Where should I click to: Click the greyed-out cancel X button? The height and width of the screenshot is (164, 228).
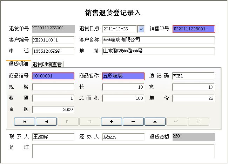(199, 121)
